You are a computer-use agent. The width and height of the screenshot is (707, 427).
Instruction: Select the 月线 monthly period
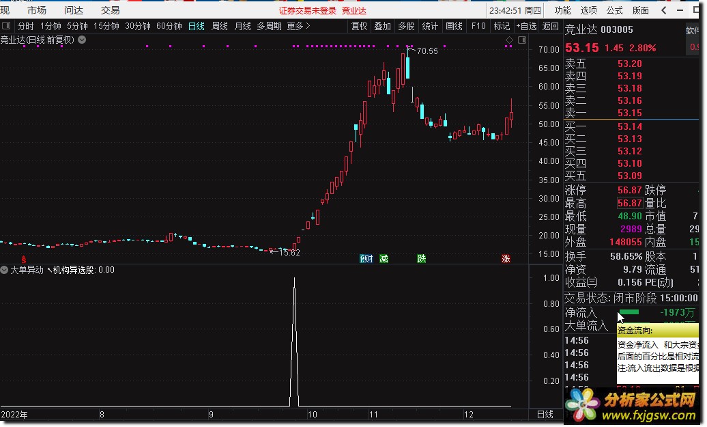tap(242, 26)
